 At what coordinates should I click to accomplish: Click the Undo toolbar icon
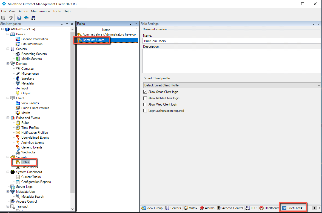pos(10,18)
